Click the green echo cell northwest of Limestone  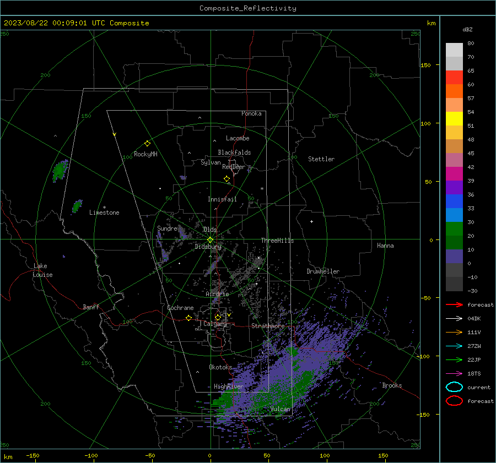click(60, 171)
